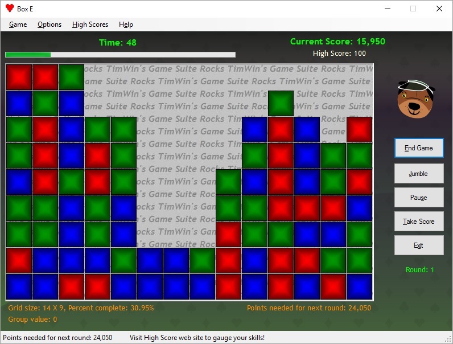Screen dimensions: 453x344
Task: Open the High Scores menu
Action: [90, 24]
